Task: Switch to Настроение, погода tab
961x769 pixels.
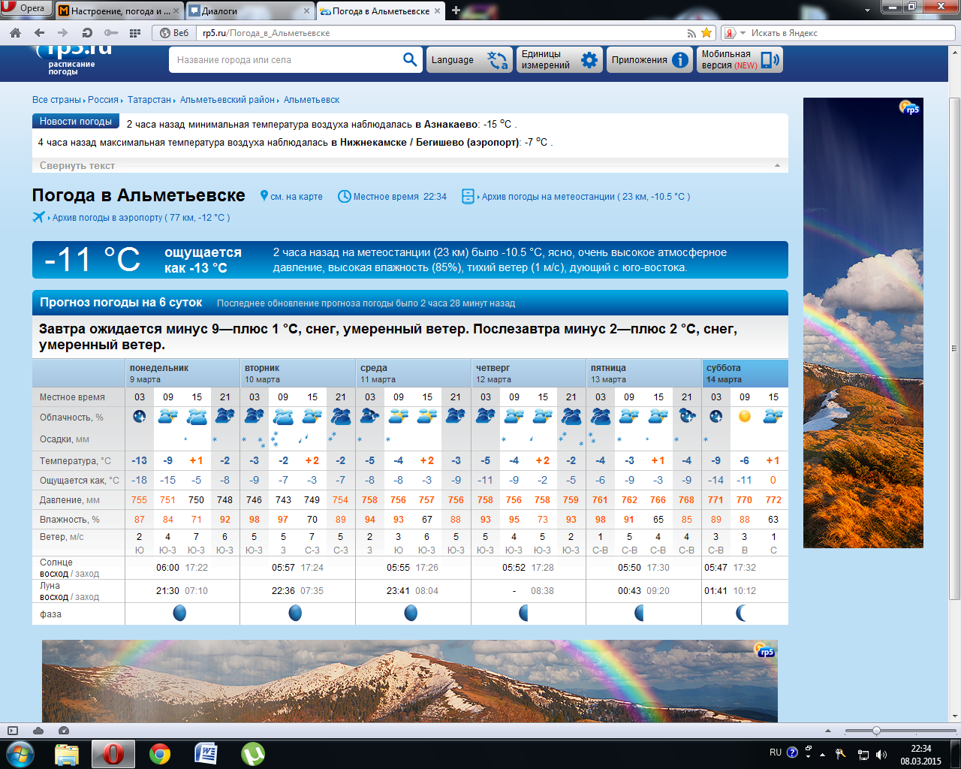Action: pos(119,11)
